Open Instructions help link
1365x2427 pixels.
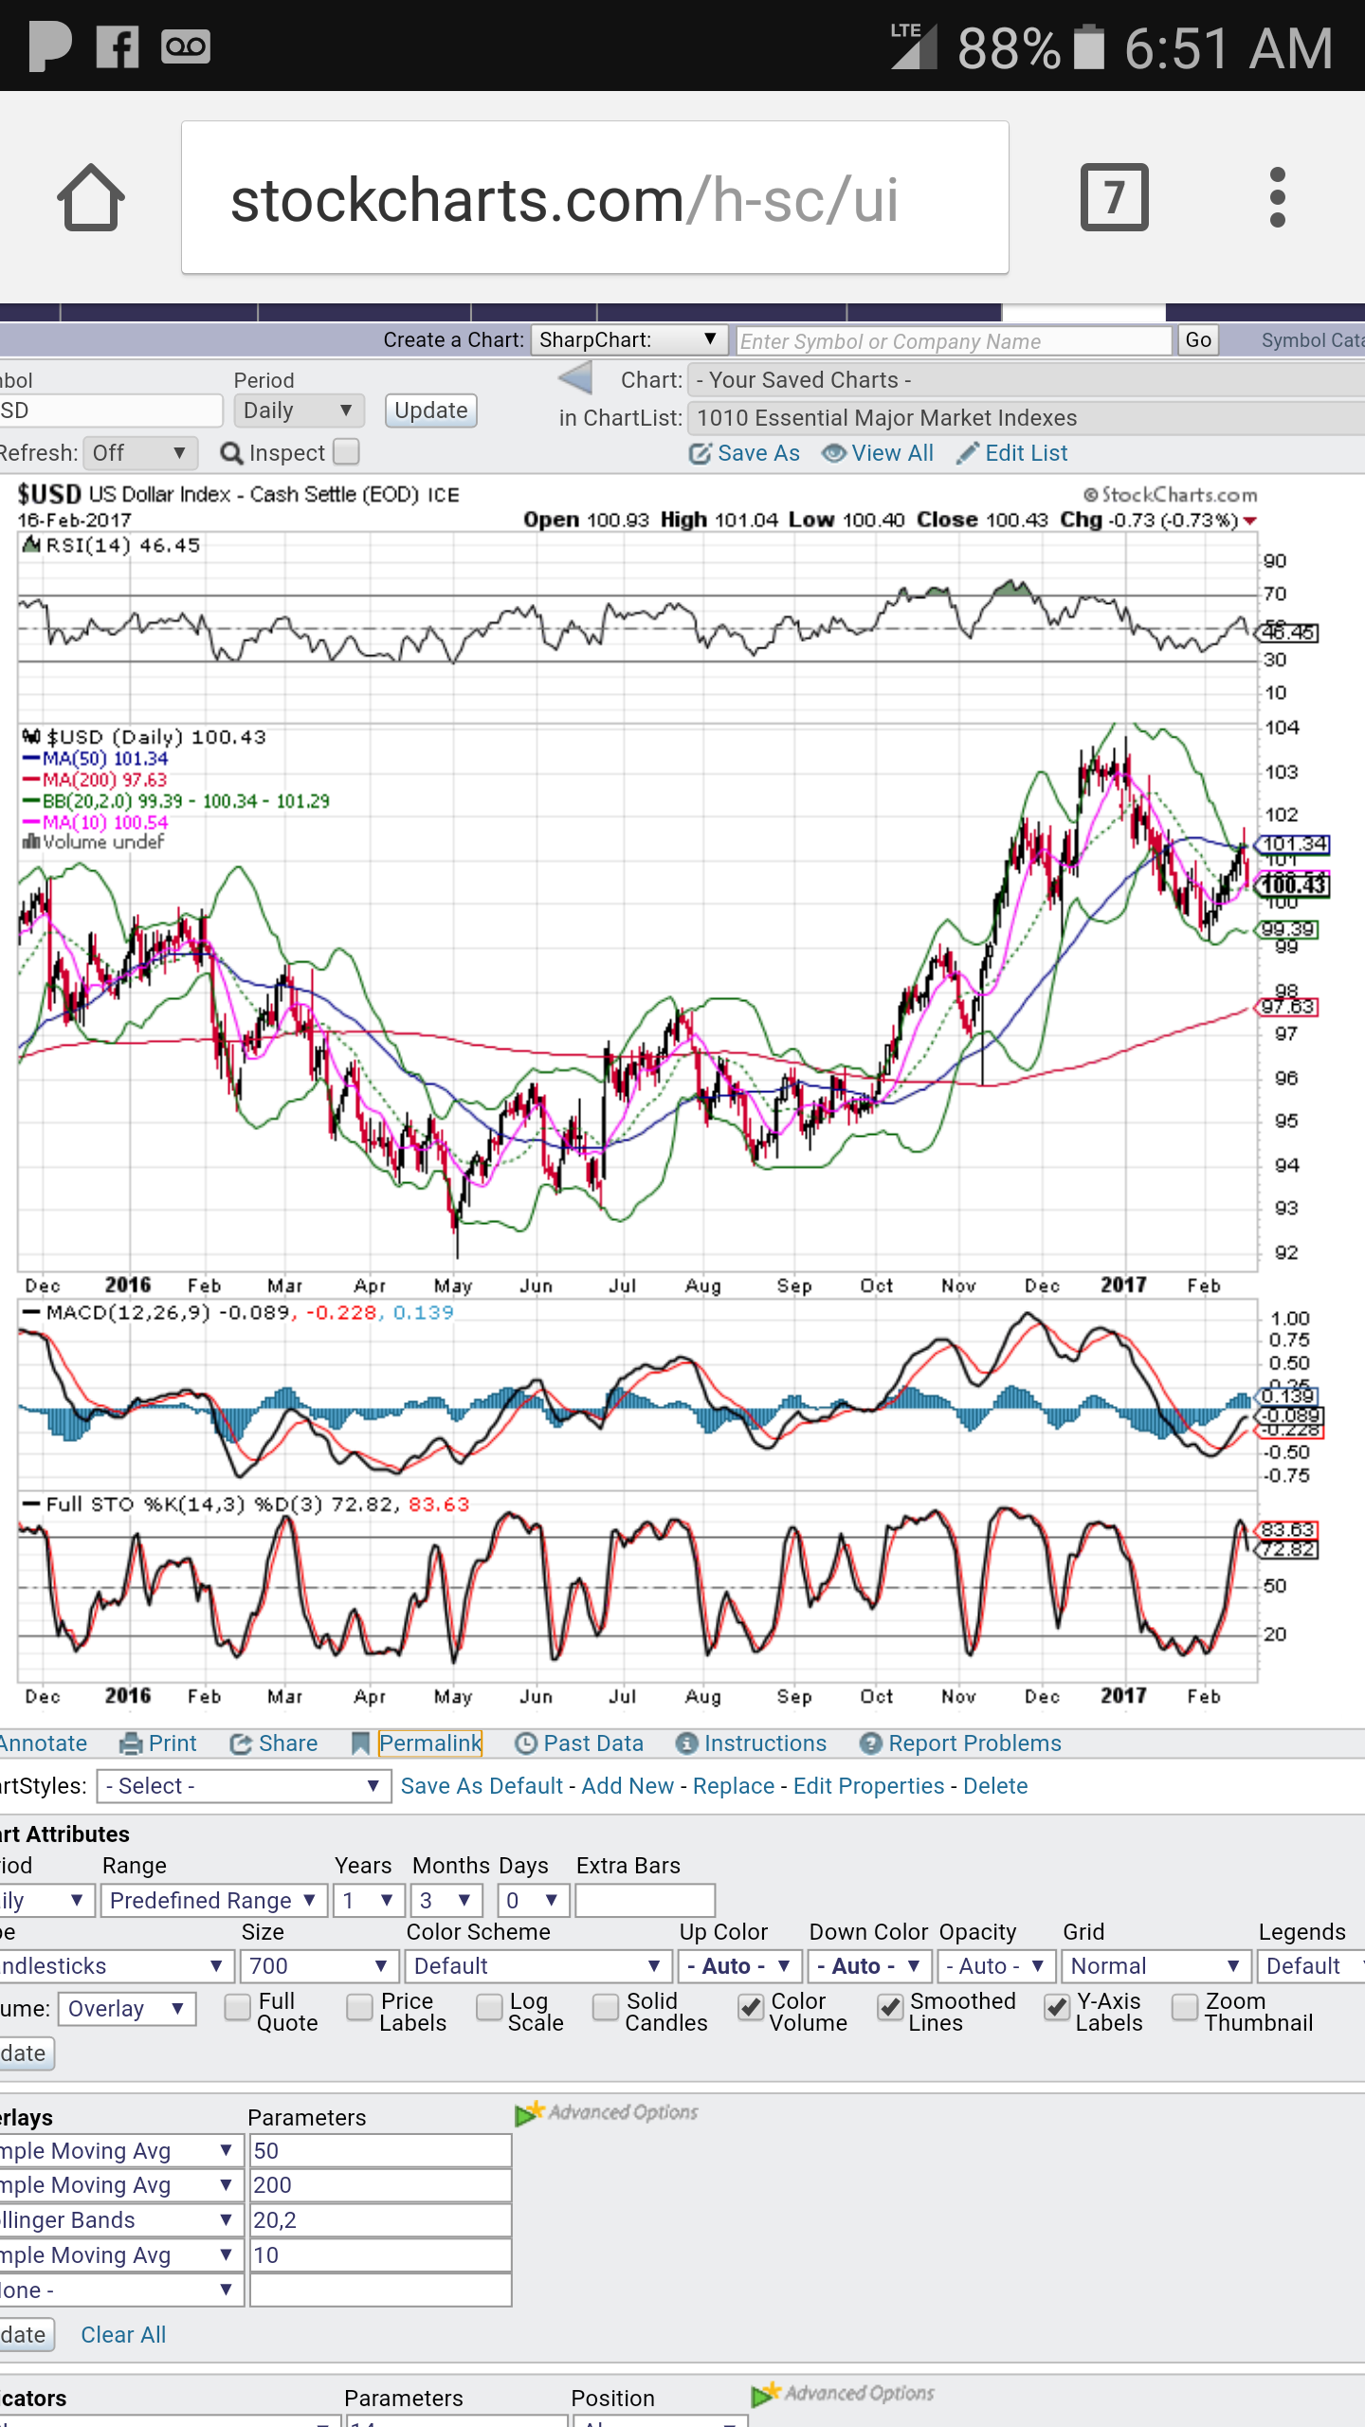pos(751,1743)
